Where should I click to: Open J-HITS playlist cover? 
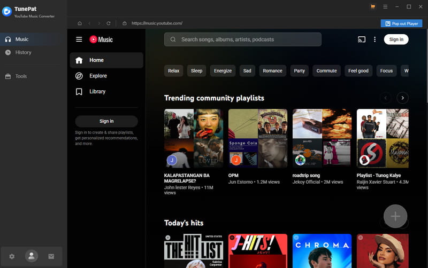[x=258, y=251]
